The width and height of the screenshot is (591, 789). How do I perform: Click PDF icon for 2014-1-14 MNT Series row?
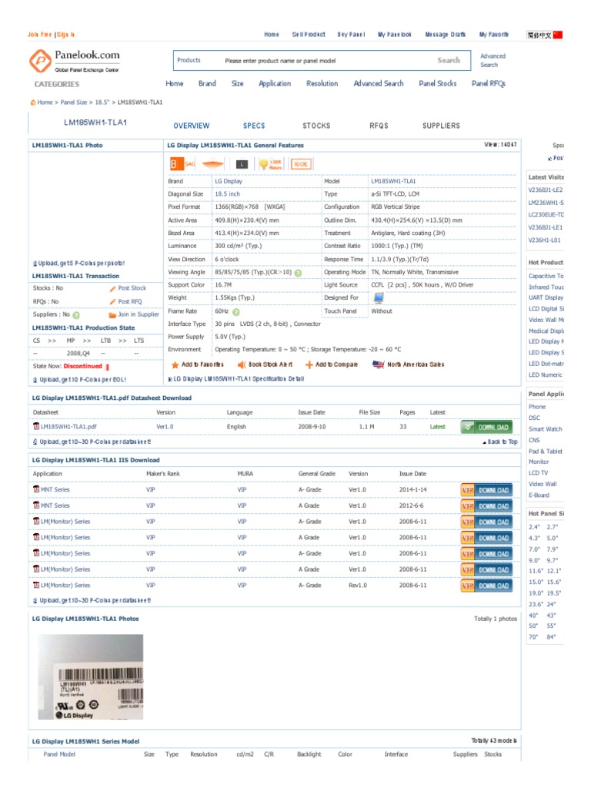click(x=36, y=489)
